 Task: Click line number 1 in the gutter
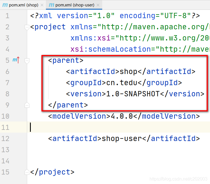pos(7,16)
